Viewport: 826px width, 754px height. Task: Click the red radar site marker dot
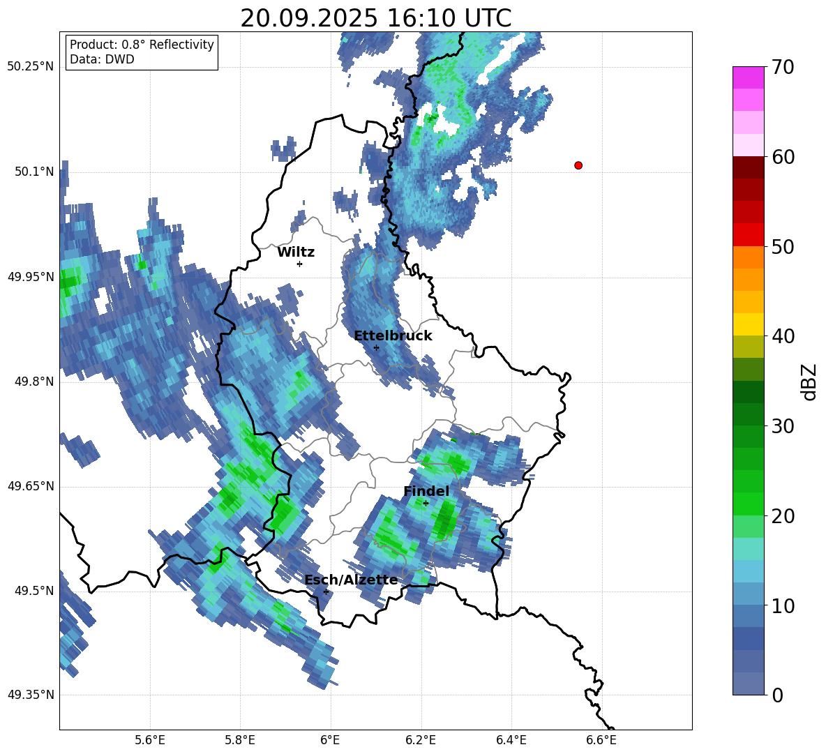[x=578, y=165]
